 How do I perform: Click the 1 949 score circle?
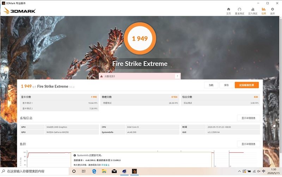(140, 38)
